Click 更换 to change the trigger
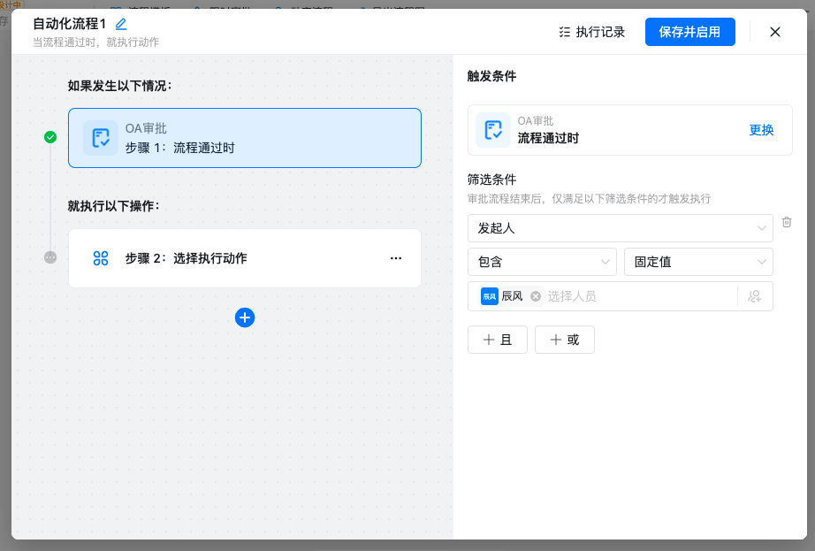This screenshot has height=551, width=815. [761, 130]
